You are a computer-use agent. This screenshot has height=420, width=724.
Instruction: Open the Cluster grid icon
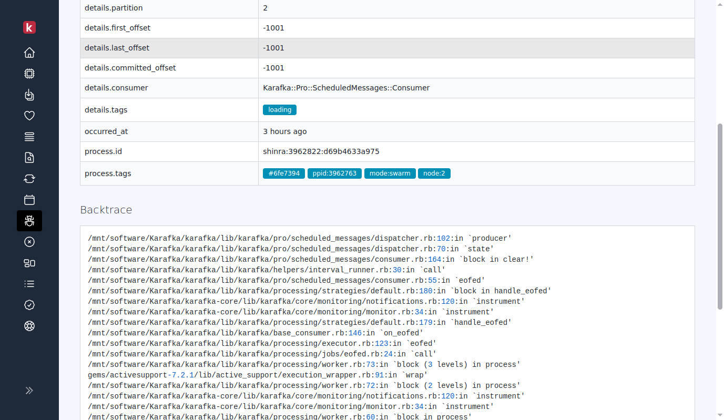29,263
